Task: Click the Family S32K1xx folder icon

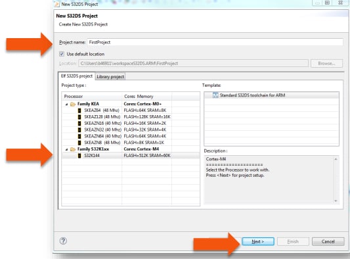Action: click(x=73, y=149)
